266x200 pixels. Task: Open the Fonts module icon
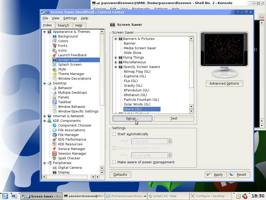click(x=55, y=46)
